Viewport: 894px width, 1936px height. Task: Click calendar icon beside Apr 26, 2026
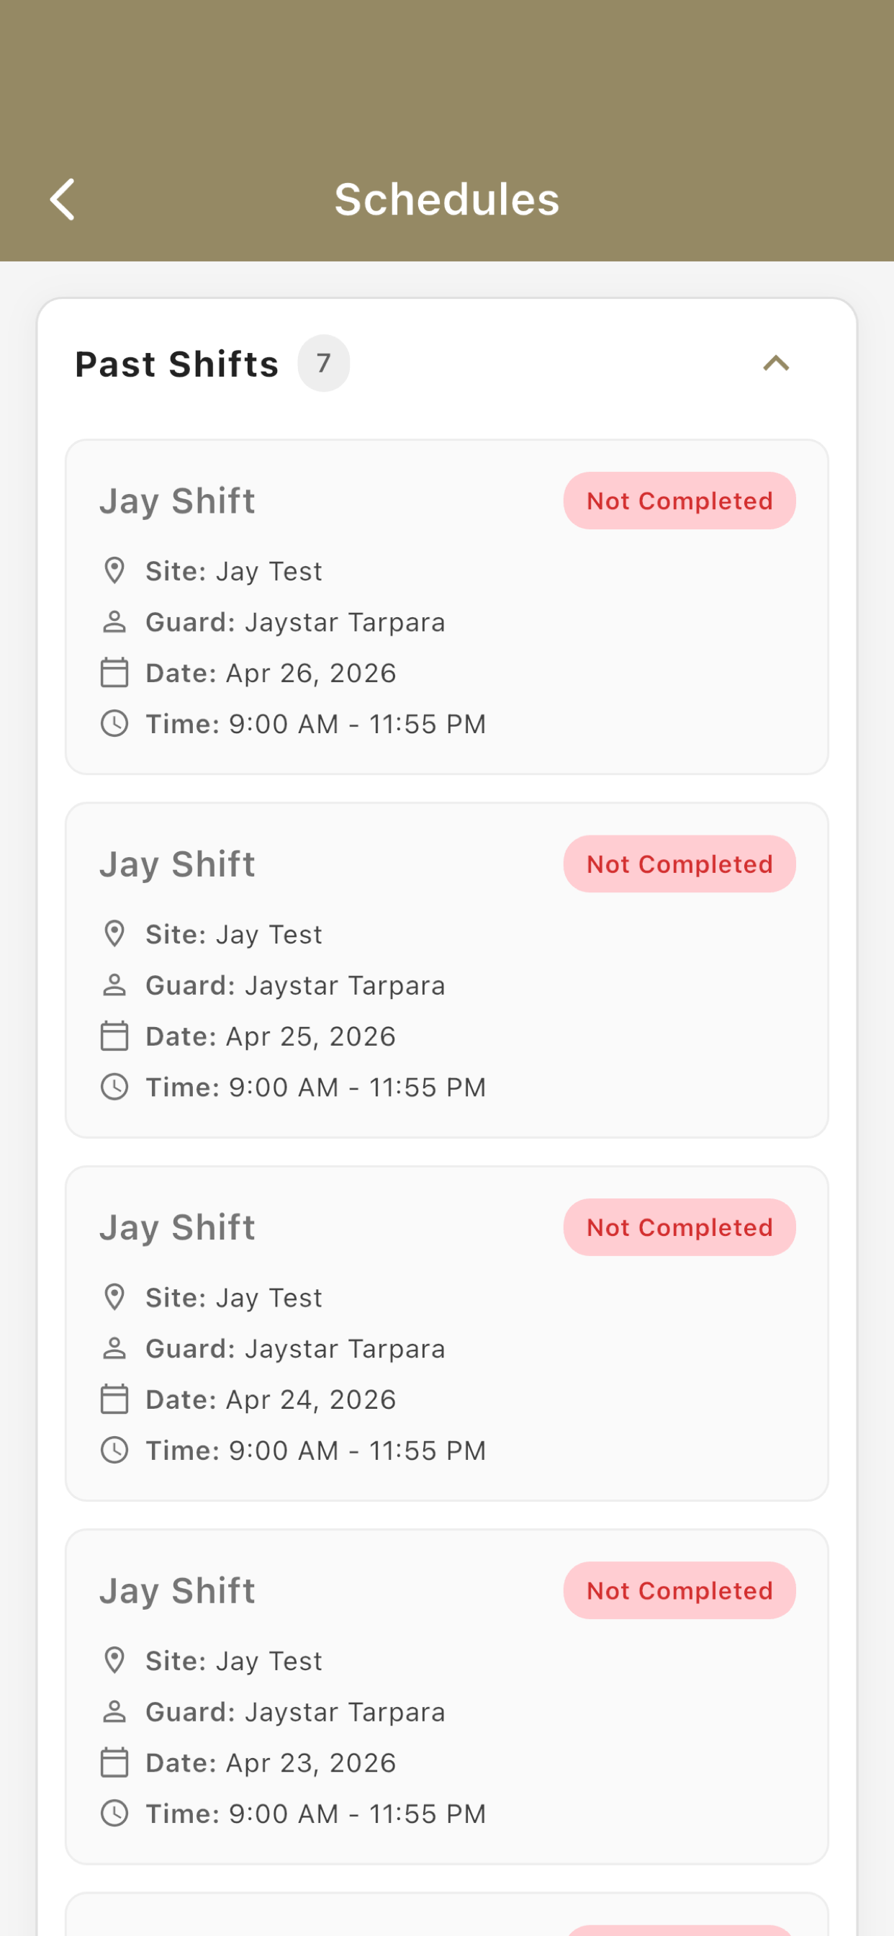point(114,673)
